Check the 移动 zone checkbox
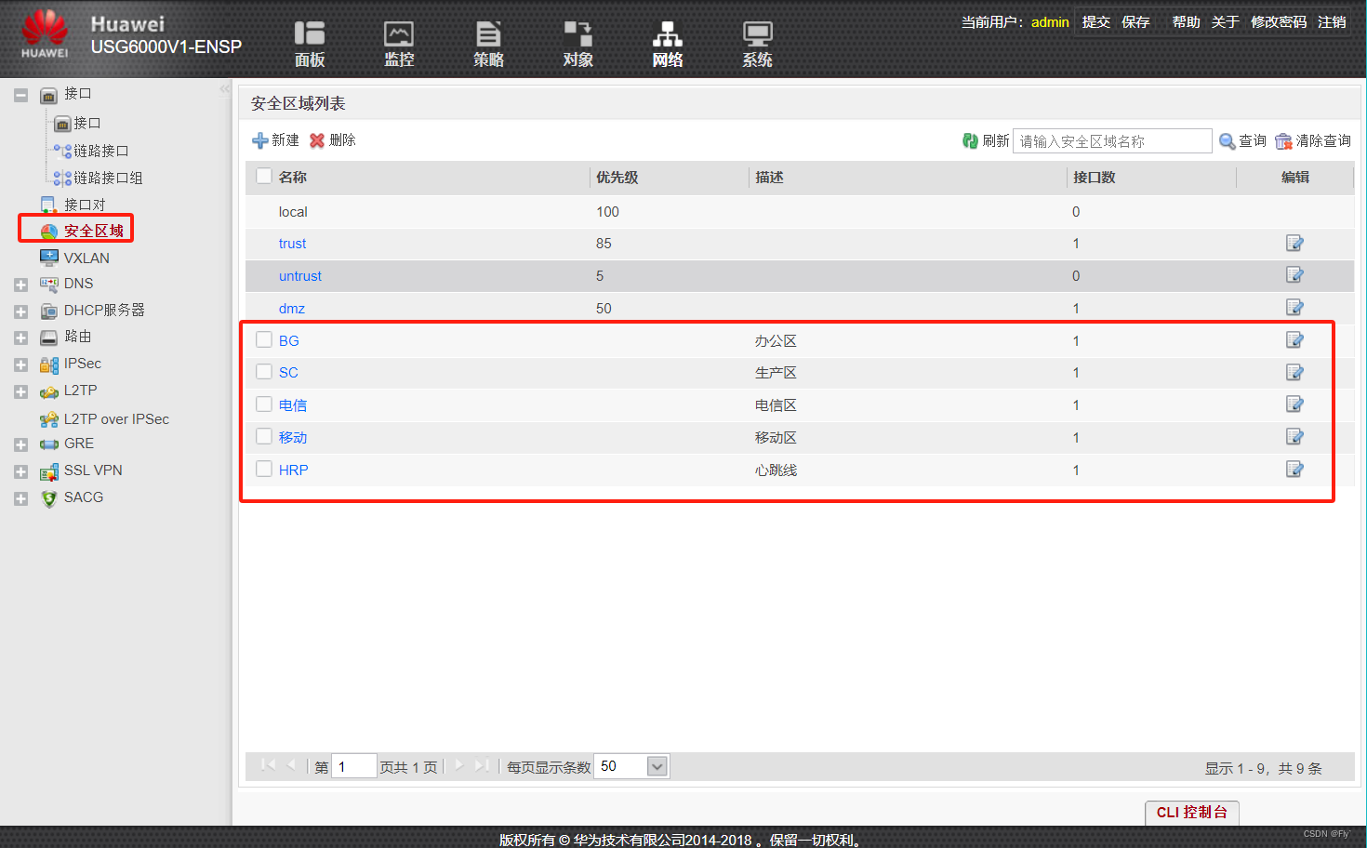1367x848 pixels. click(264, 437)
